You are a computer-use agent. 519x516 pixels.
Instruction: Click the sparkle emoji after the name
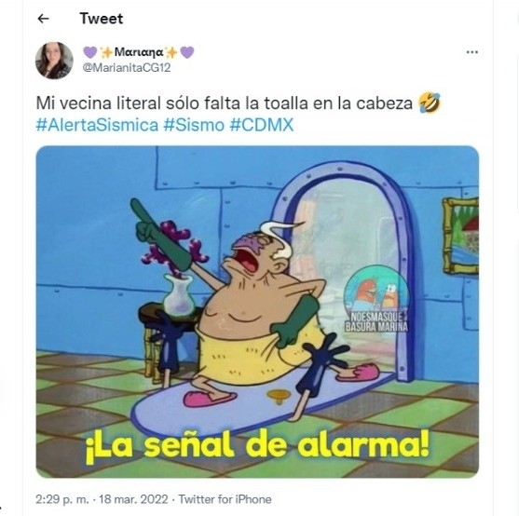pos(171,52)
